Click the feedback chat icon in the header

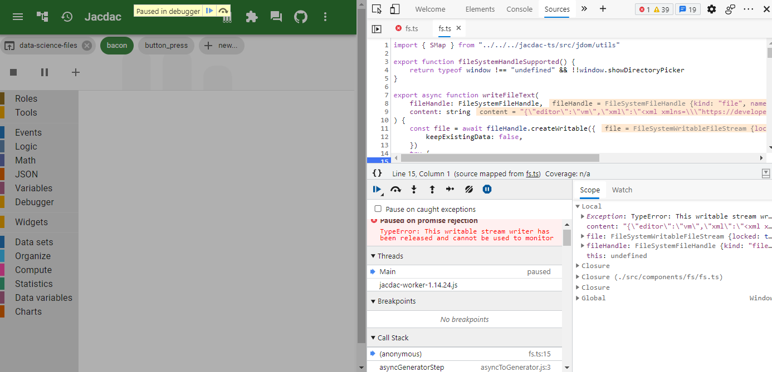[x=275, y=17]
